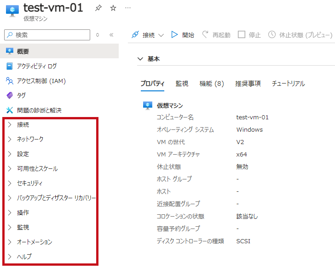Focus the 検索 input field

tap(47, 35)
